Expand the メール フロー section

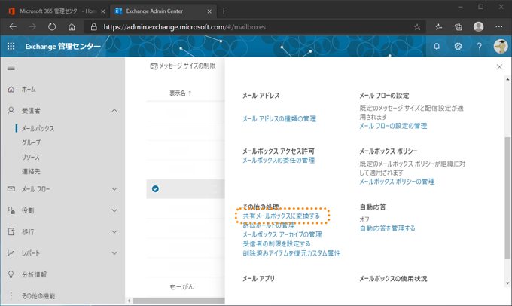tap(114, 189)
